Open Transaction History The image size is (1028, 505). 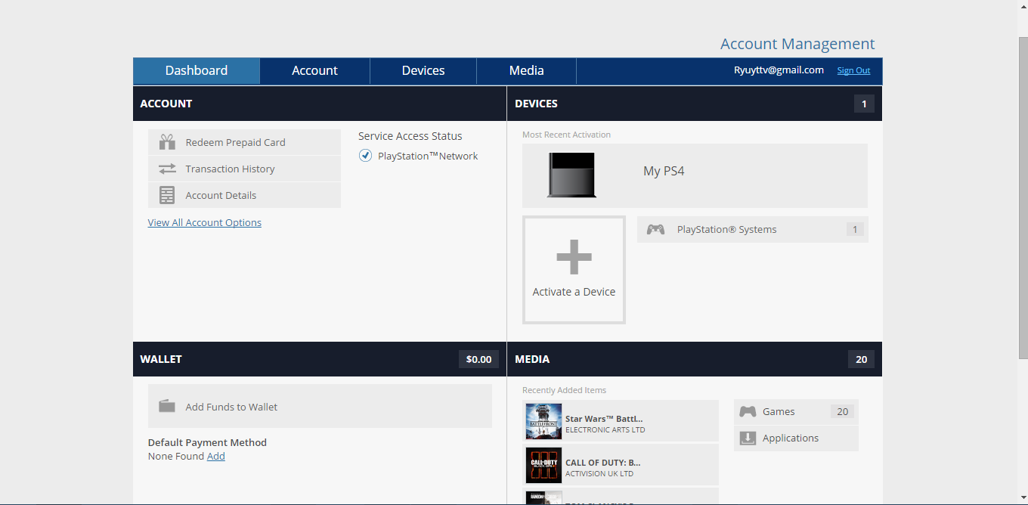coord(244,169)
